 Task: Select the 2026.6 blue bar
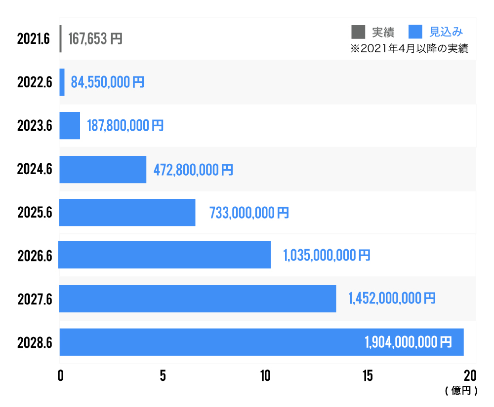click(165, 255)
